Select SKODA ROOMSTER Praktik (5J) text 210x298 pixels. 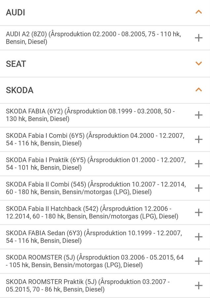pos(88,285)
